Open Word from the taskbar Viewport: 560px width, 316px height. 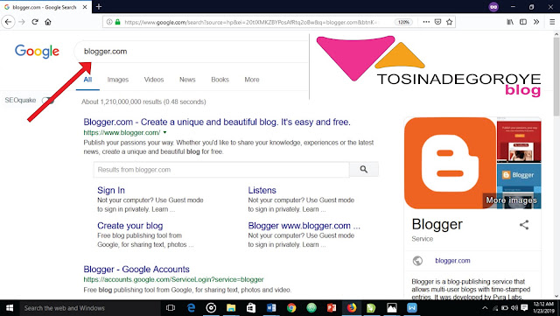point(271,308)
